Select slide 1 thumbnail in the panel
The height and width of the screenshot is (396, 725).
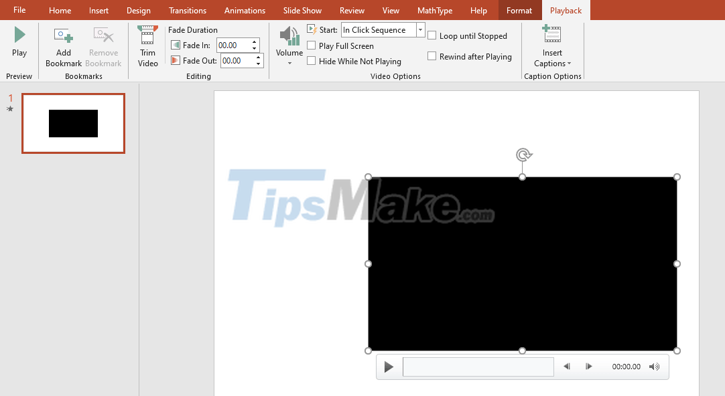[73, 123]
